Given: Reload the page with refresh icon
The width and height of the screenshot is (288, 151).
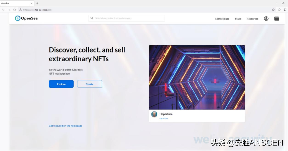Looking at the screenshot, I should click(14, 10).
